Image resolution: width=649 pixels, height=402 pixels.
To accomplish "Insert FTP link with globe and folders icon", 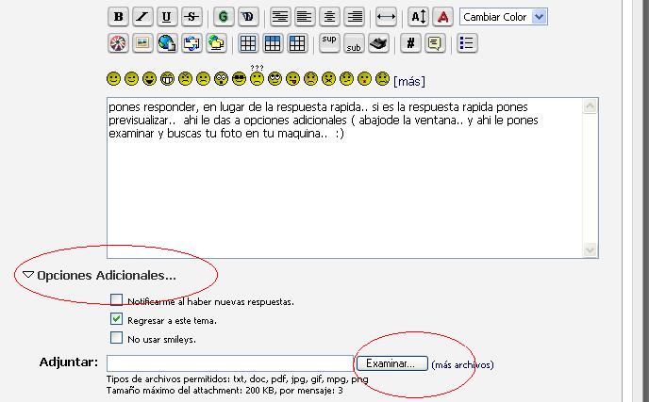I will 216,43.
